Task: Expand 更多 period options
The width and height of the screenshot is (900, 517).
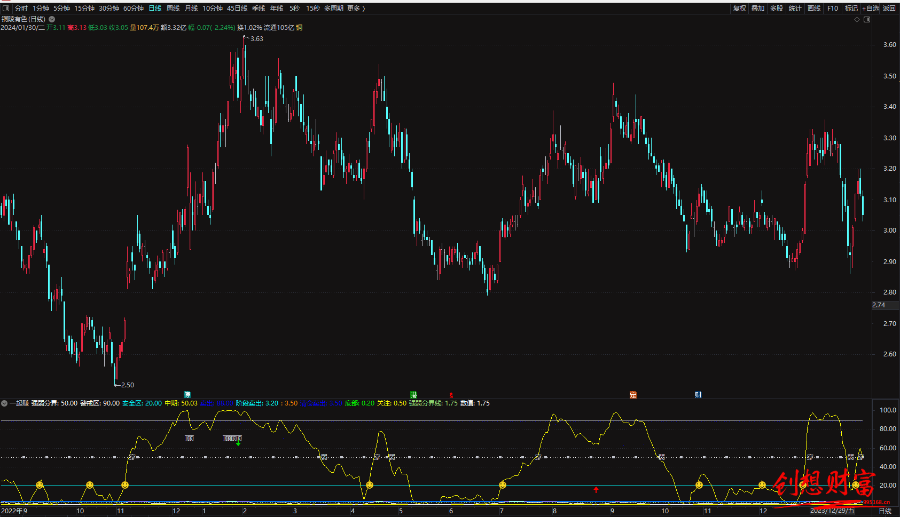Action: point(356,9)
